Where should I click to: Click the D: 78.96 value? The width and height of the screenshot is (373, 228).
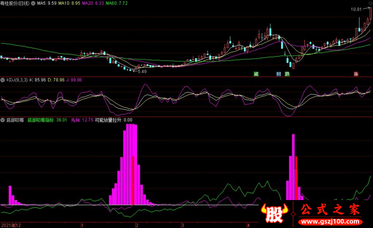click(56, 80)
